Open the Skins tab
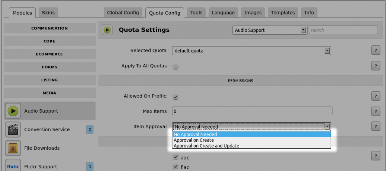This screenshot has height=171, width=386. [48, 13]
